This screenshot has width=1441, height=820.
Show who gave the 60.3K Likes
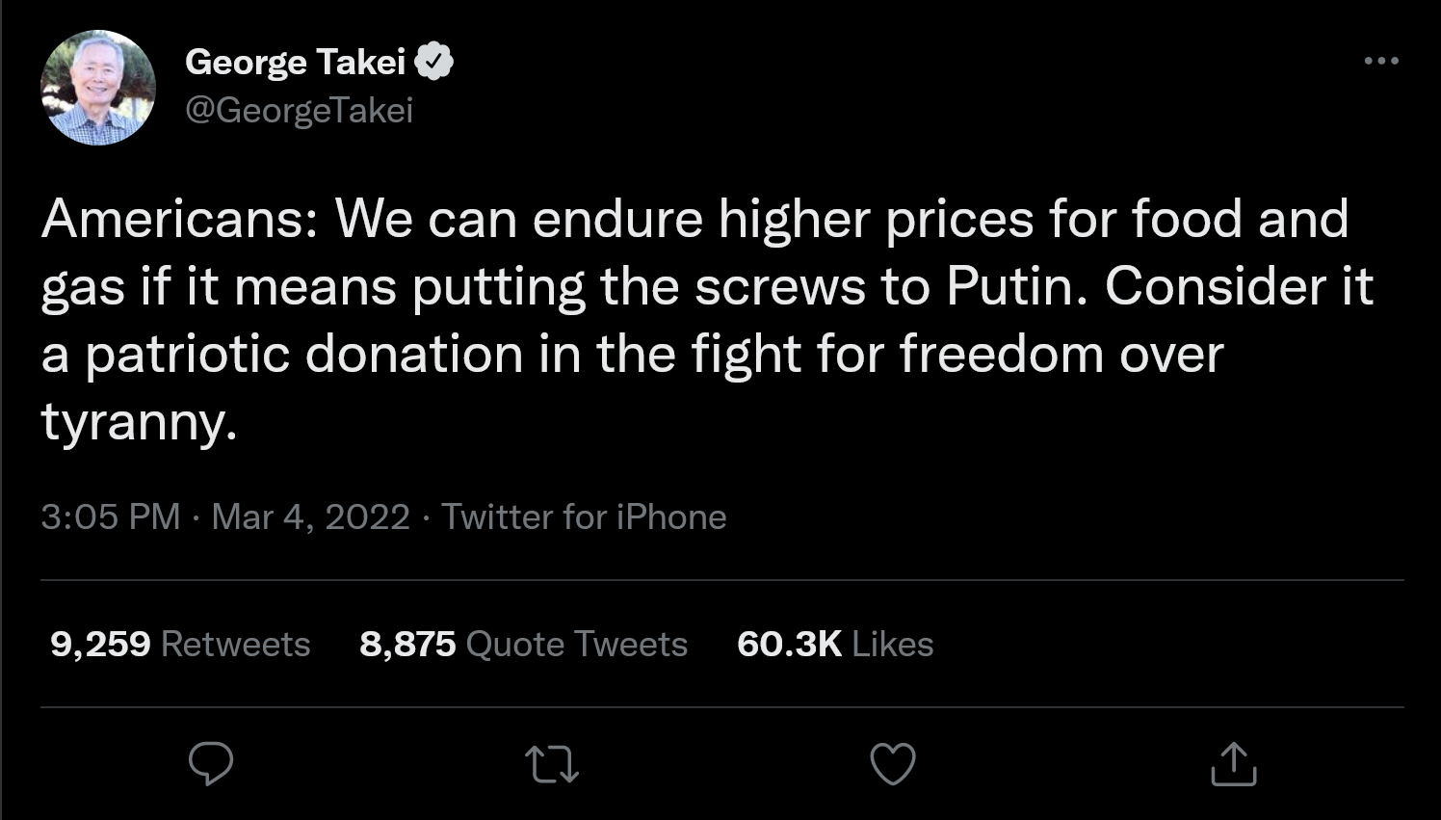(835, 644)
